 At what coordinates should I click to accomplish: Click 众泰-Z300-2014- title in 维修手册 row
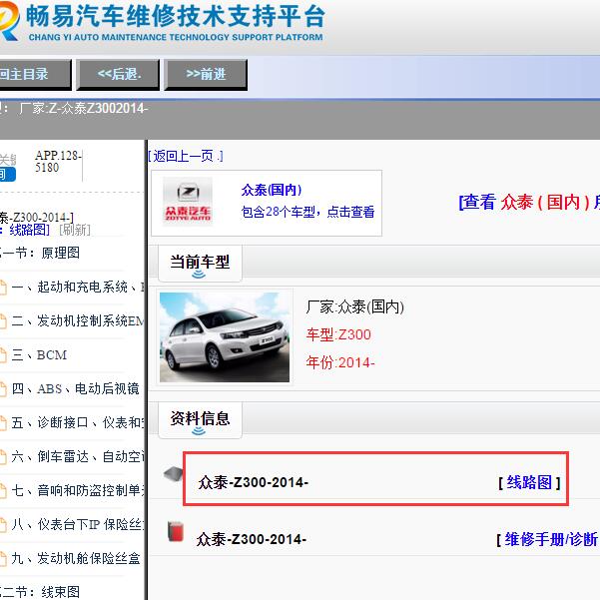[x=251, y=539]
